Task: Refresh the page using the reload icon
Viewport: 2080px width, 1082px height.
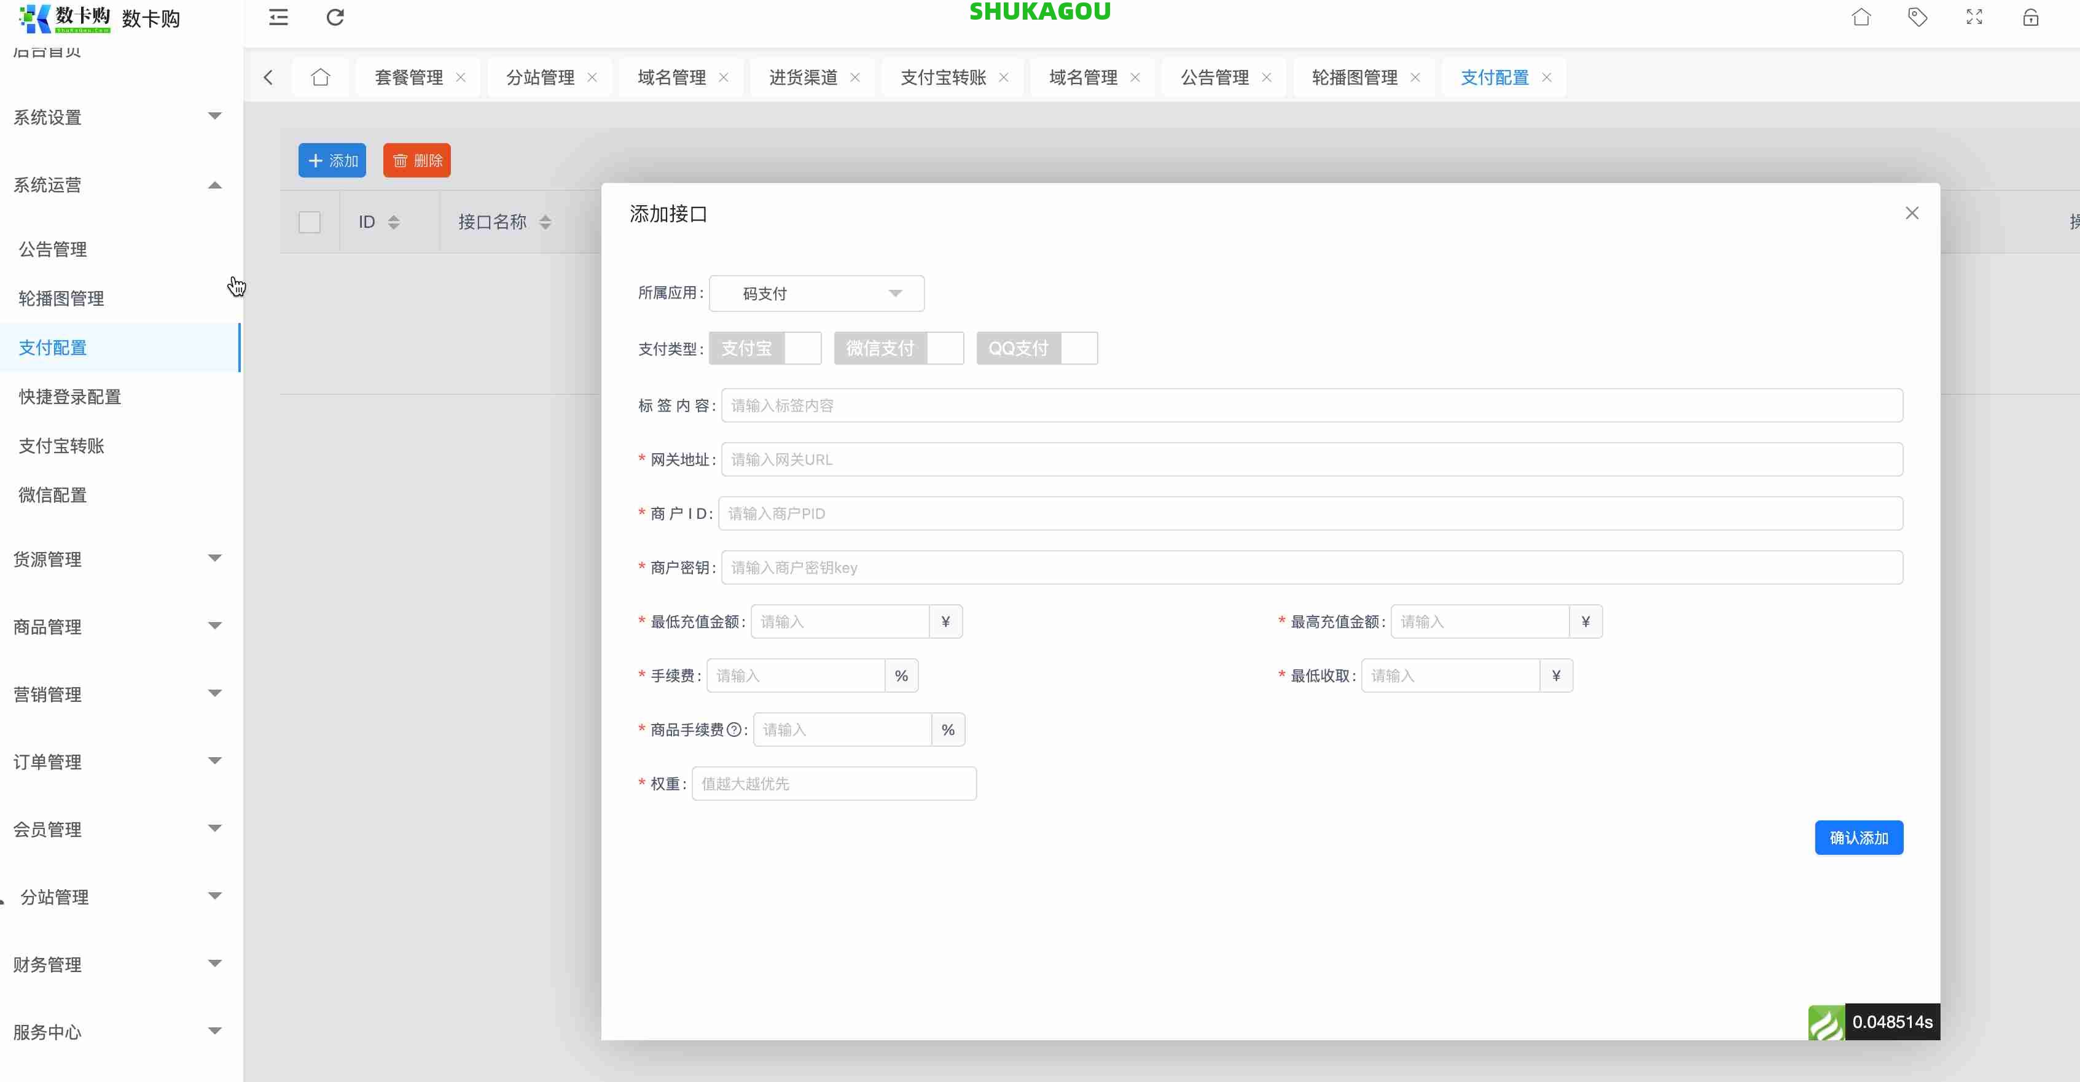Action: click(x=335, y=17)
